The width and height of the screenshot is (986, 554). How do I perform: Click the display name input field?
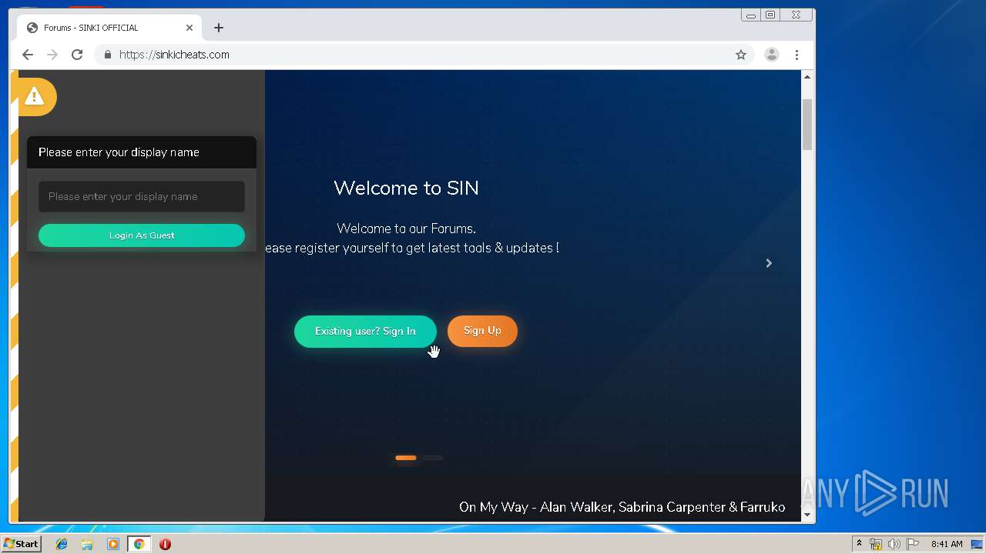pyautogui.click(x=142, y=197)
